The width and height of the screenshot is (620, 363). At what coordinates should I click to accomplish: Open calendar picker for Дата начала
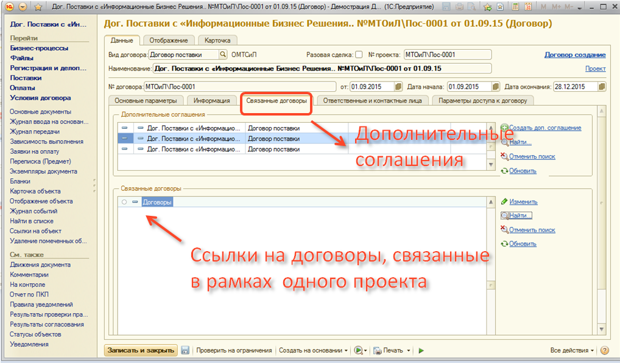click(496, 86)
